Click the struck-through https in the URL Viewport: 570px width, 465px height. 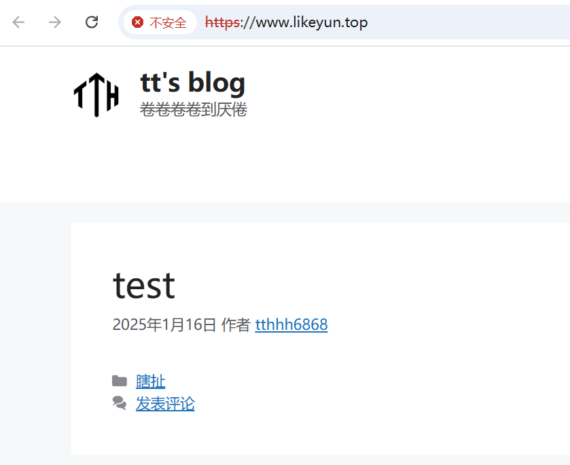coord(222,22)
